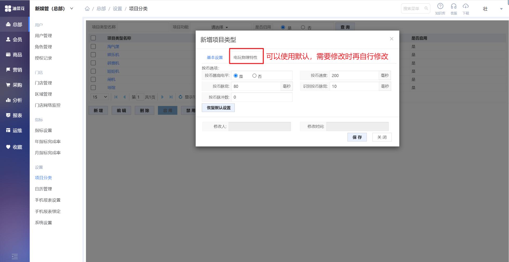Open the 报表 sidebar section
This screenshot has width=509, height=262.
coord(14,115)
